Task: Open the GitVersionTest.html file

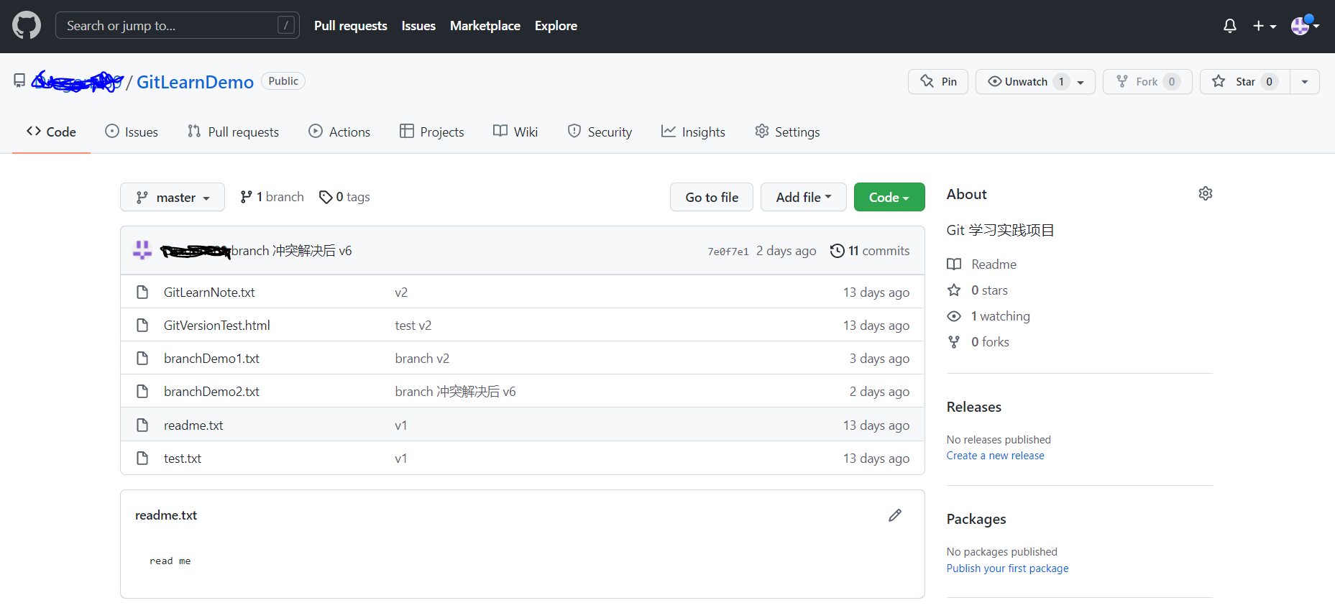Action: 217,326
